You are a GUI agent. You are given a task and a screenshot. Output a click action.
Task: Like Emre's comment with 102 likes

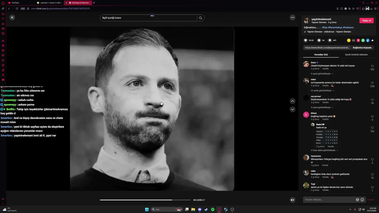coord(372,66)
